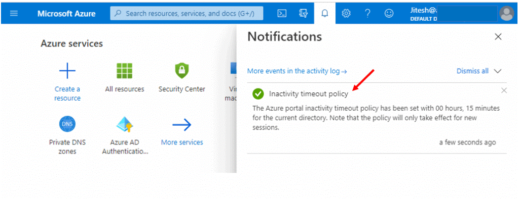
Task: Expand the Dismiss all chevron
Action: pos(498,71)
